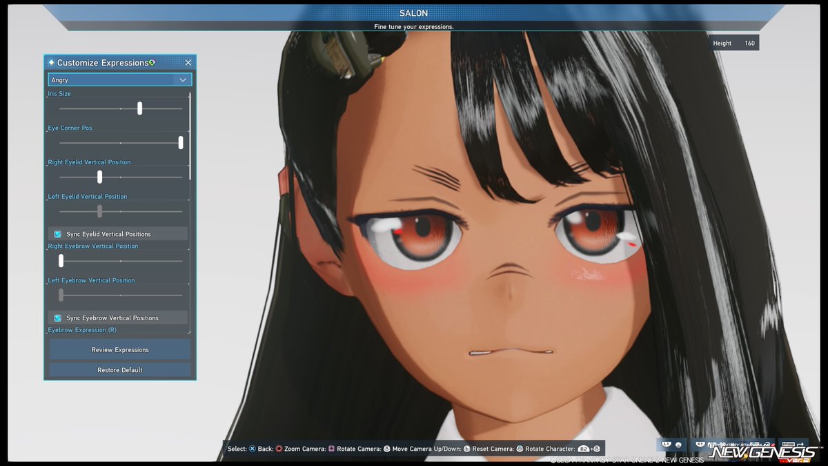Click the Review Expressions button
The image size is (828, 466).
(120, 350)
